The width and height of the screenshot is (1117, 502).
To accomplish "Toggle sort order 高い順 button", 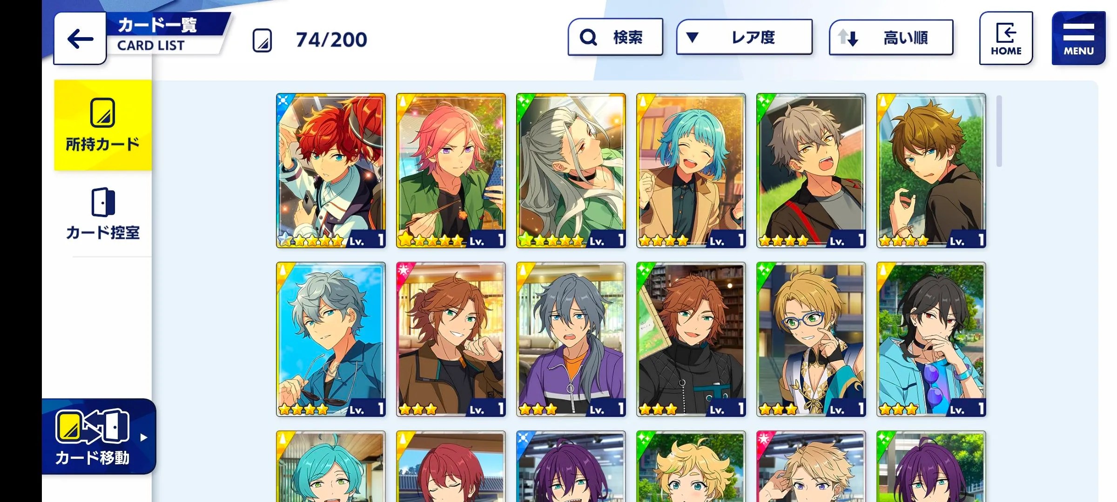I will point(891,37).
